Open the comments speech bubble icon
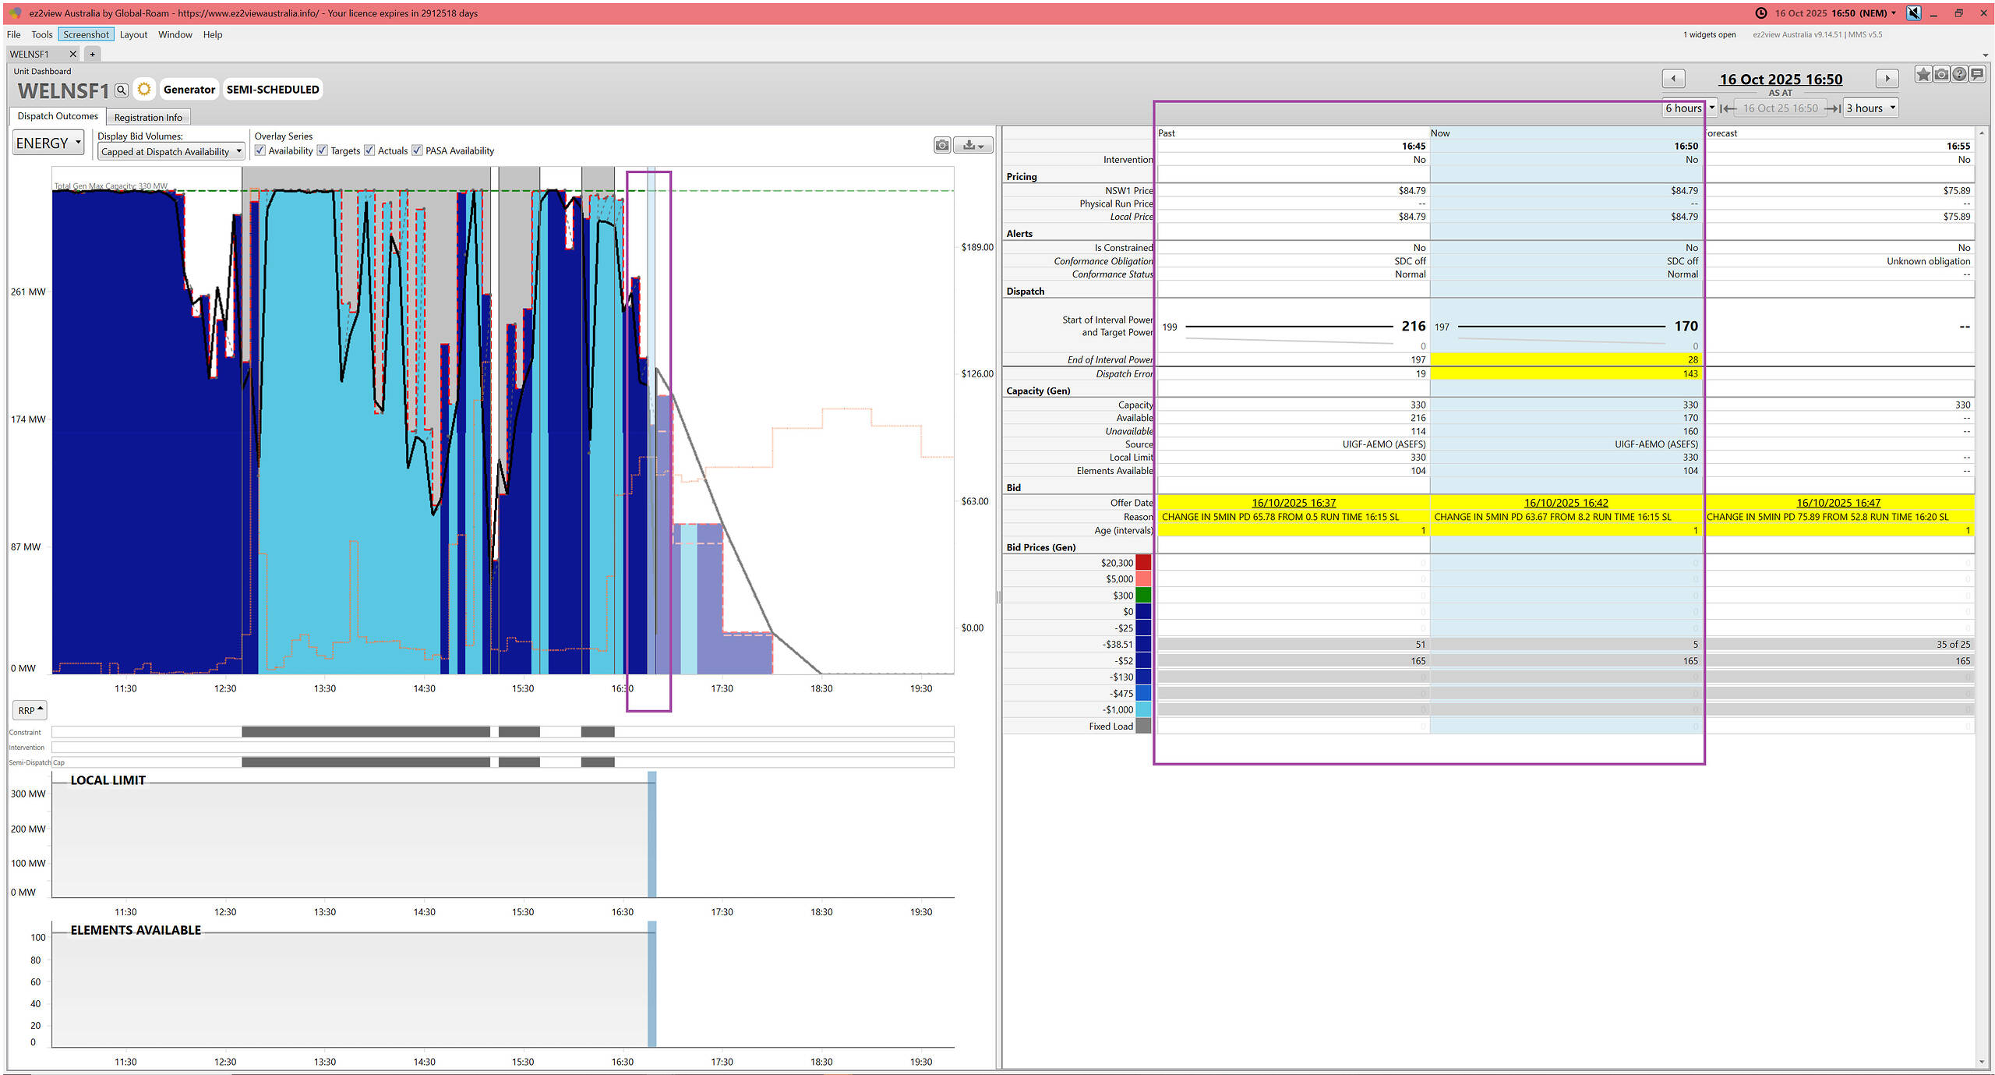The image size is (1995, 1075). click(x=1977, y=75)
